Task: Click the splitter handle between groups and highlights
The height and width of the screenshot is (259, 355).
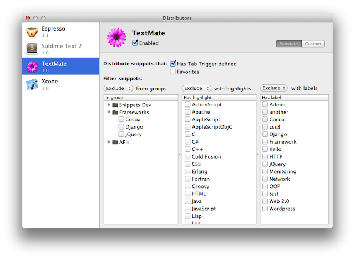Action: tap(180, 154)
